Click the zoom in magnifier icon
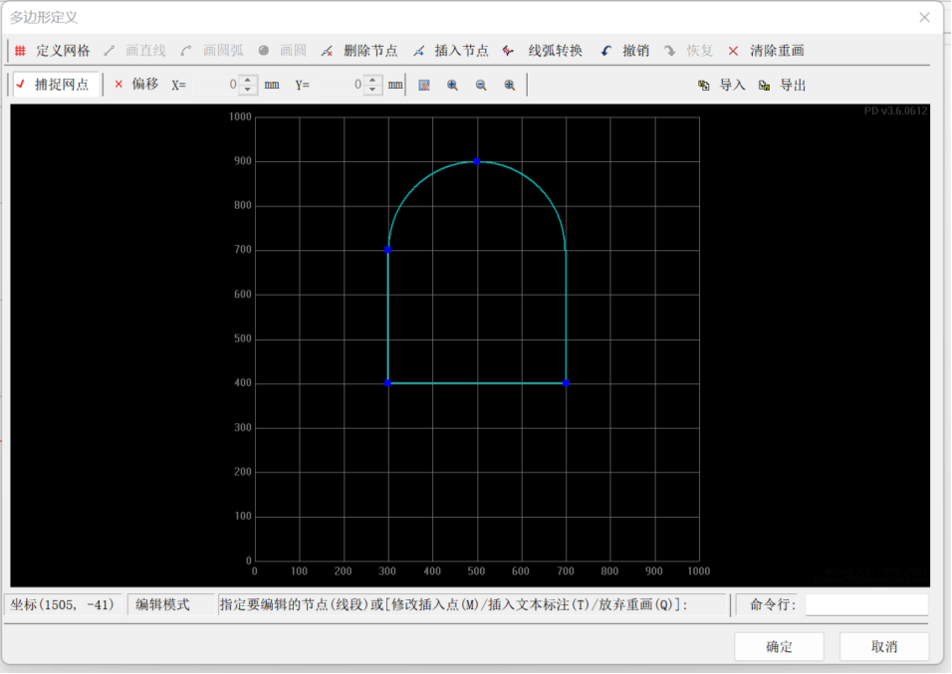The width and height of the screenshot is (952, 674). 453,86
